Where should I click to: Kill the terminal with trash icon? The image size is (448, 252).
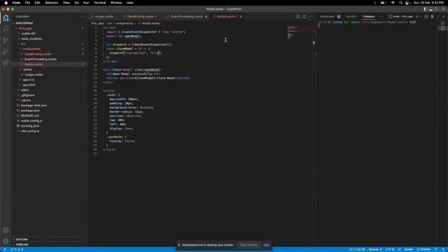coord(433,17)
